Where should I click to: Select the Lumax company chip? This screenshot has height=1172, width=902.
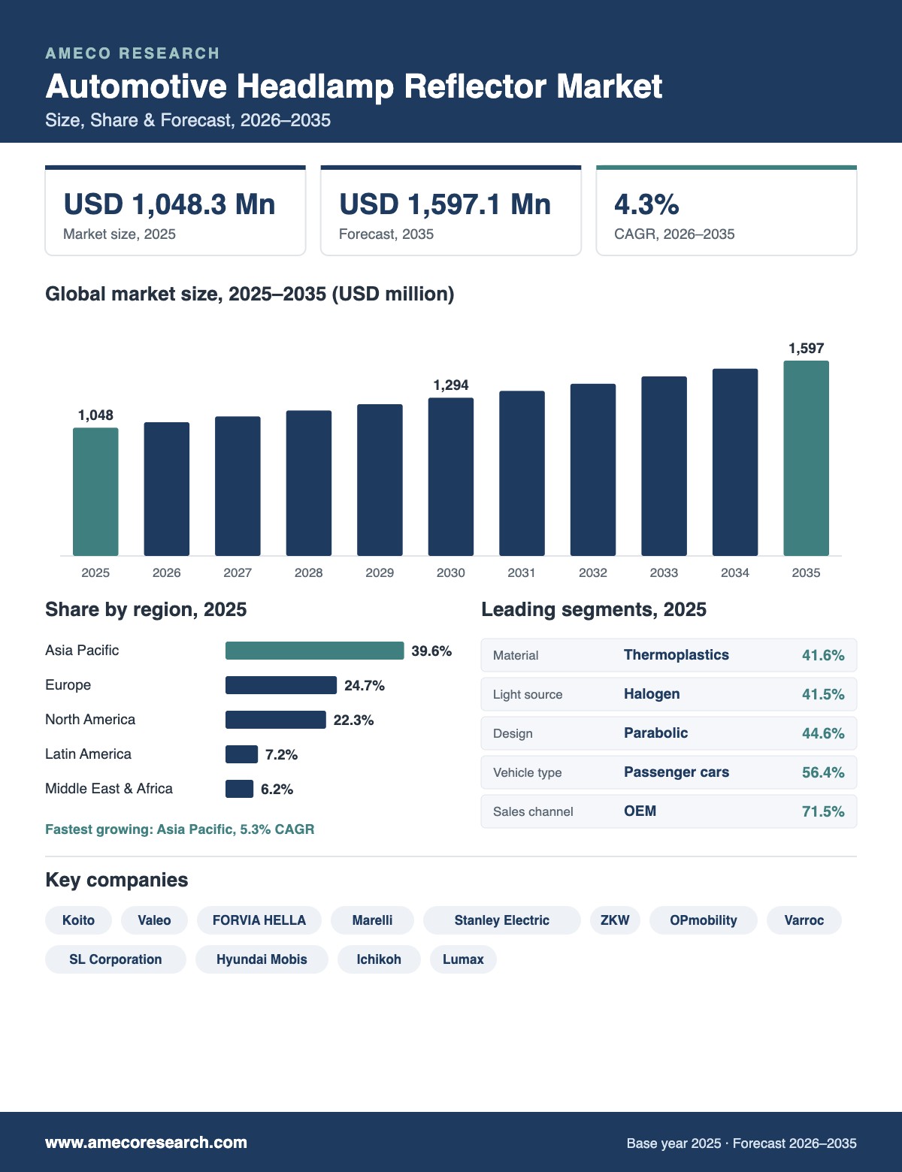coord(463,959)
